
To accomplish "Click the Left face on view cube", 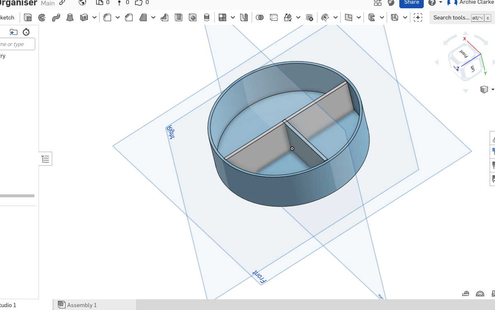I will click(x=473, y=68).
